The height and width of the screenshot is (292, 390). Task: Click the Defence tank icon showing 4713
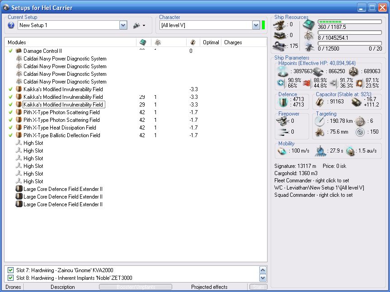pos(283,102)
